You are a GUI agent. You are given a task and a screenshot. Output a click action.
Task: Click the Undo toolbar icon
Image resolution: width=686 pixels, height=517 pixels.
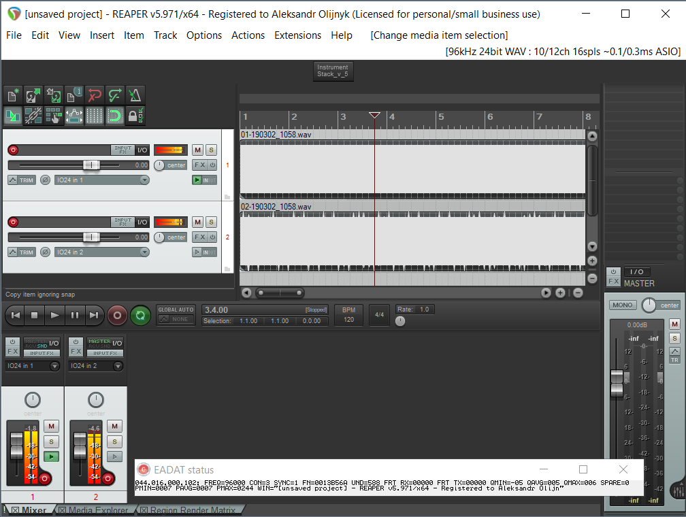coord(94,95)
